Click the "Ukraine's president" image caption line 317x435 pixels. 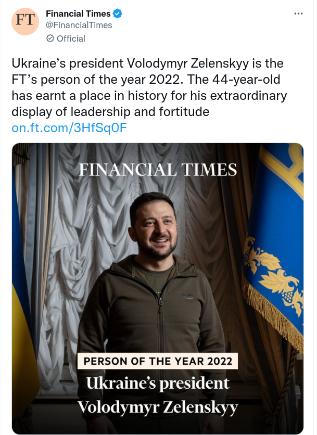coord(157,384)
